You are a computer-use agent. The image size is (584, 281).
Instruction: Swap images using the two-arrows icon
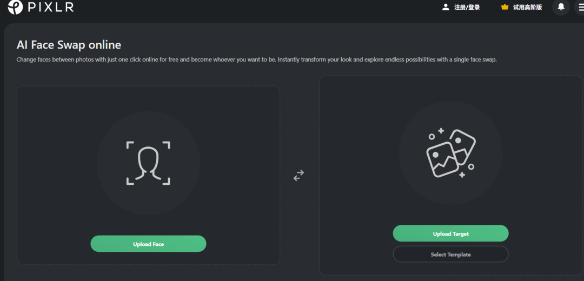pos(298,176)
